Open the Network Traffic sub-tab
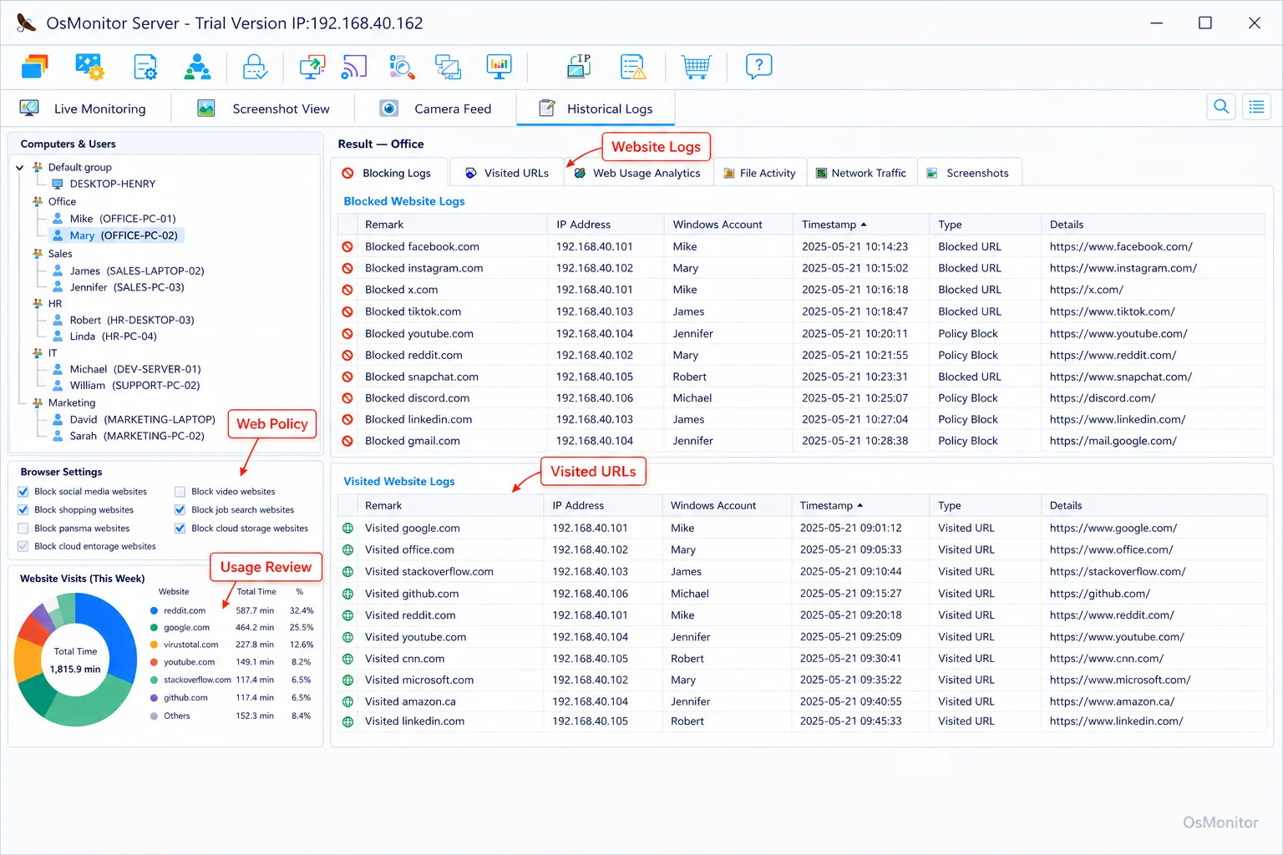 (861, 173)
